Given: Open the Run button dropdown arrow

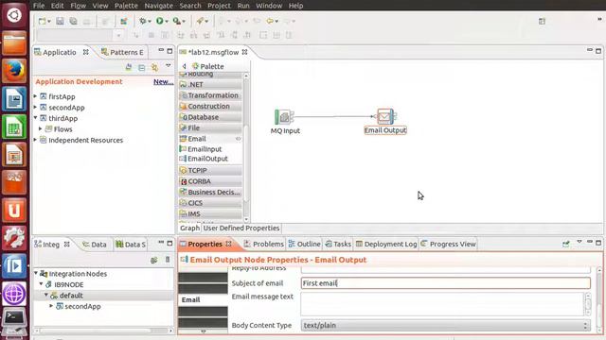Looking at the screenshot, I should click(167, 22).
